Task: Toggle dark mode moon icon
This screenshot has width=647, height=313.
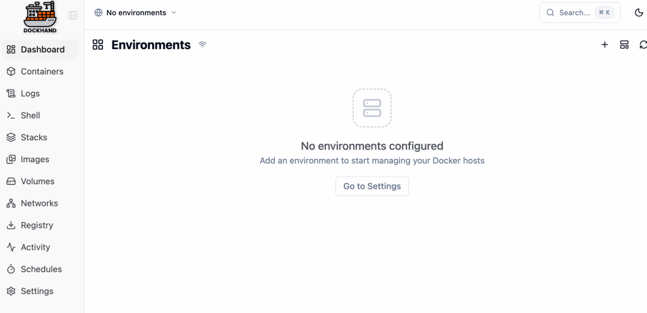Action: 639,13
